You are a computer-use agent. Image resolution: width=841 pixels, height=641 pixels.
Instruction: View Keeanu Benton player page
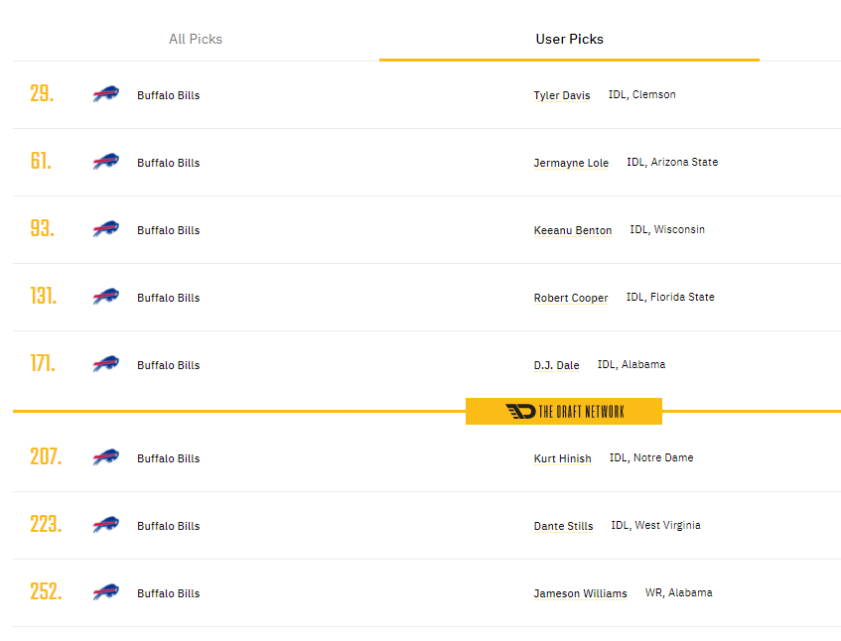pos(572,230)
